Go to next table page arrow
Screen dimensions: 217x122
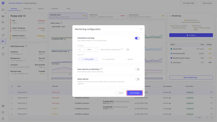(212, 117)
